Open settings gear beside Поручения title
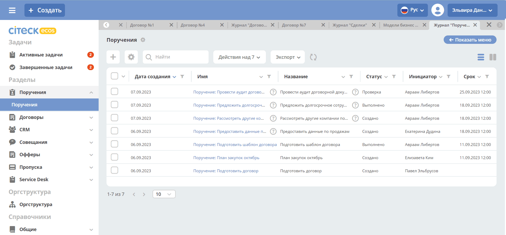Screen dimensions: 506x235 (143, 40)
